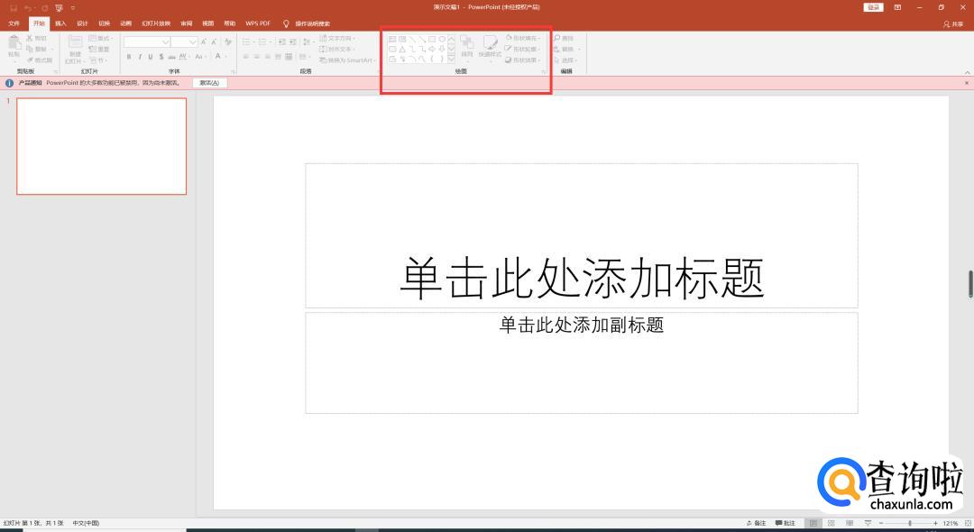This screenshot has height=532, width=974.
Task: Open the Shape Fill dropdown
Action: [523, 38]
